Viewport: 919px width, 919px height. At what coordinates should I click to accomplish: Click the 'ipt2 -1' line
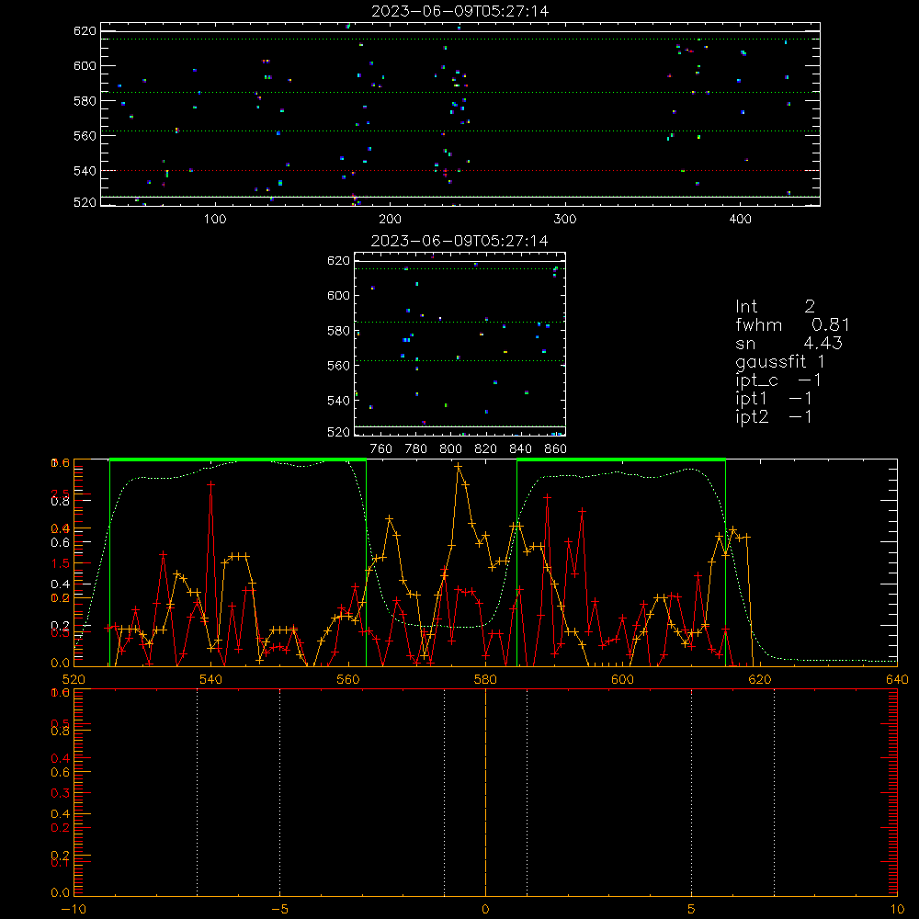(x=774, y=416)
